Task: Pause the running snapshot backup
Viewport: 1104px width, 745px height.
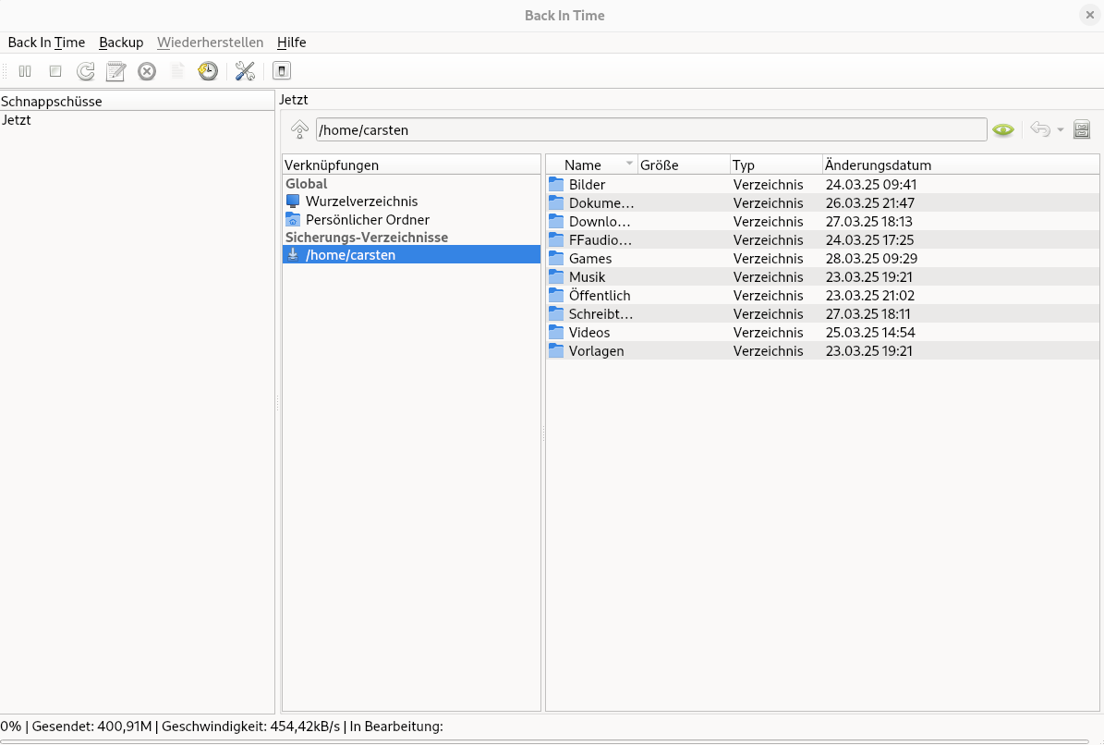Action: pyautogui.click(x=25, y=71)
